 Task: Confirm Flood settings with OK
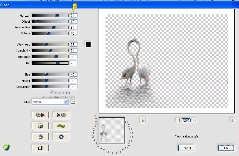coord(226,148)
